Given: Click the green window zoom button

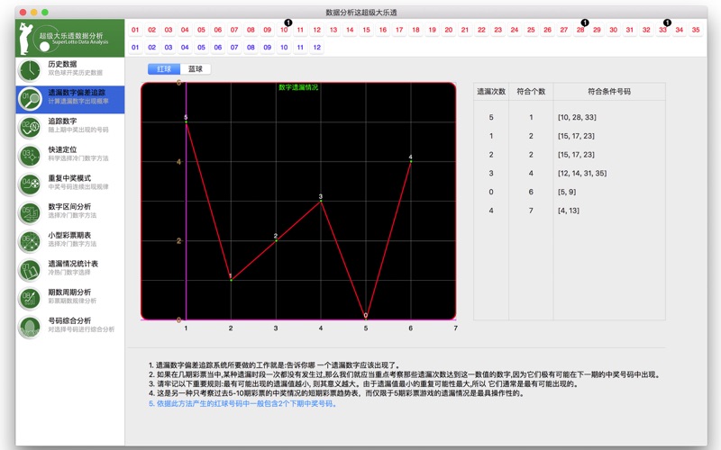Looking at the screenshot, I should pyautogui.click(x=45, y=13).
